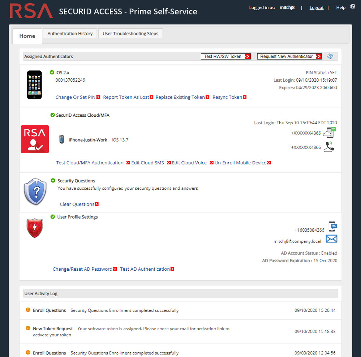
Task: Switch to the Authentication History tab
Action: click(x=70, y=33)
